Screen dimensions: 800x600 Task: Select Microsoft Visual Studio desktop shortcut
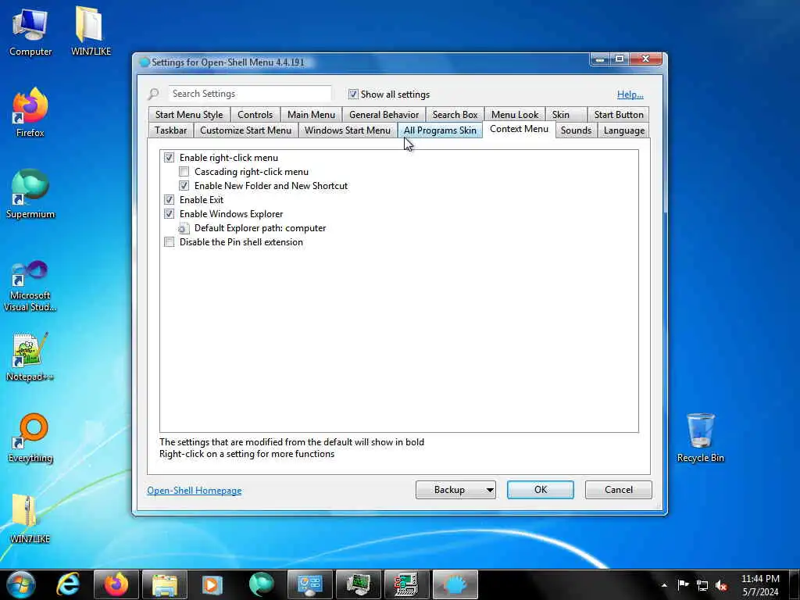pos(30,286)
